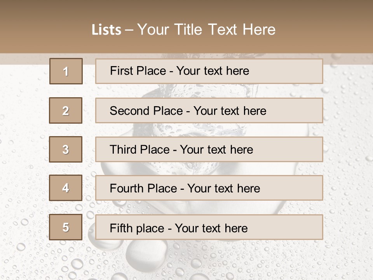Click the Second Place text bar
The height and width of the screenshot is (280, 373).
click(x=209, y=110)
